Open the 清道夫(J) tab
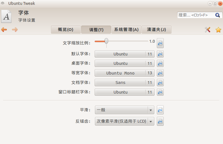The width and height of the screenshot is (223, 144). [157, 30]
